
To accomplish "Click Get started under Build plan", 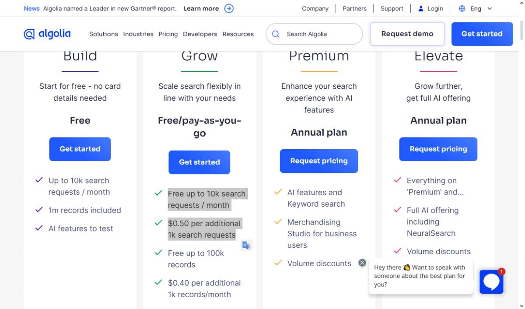I will pos(80,149).
